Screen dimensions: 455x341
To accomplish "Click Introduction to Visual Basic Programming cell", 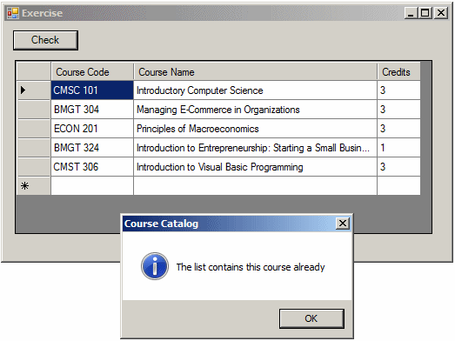I will pyautogui.click(x=255, y=167).
